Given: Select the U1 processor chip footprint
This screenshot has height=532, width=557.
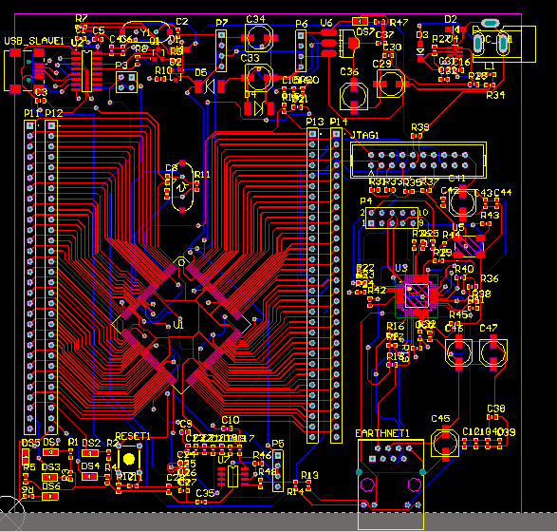Looking at the screenshot, I should pos(181,325).
